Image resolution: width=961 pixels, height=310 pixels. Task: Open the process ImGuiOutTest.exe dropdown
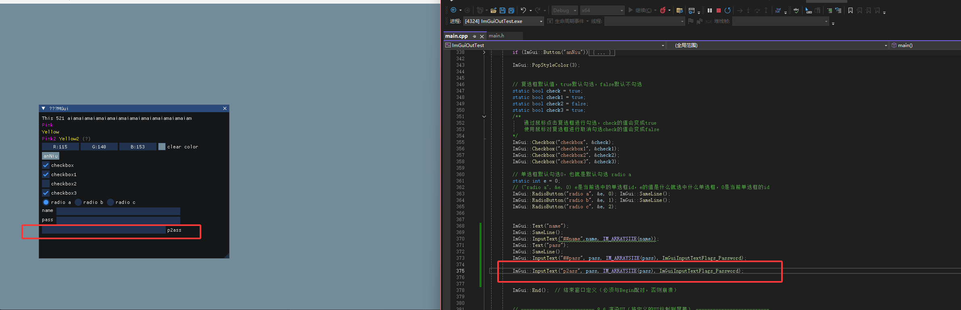(503, 21)
